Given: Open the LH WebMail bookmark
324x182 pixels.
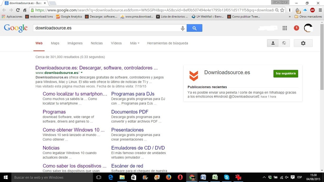Looking at the screenshot, I should pyautogui.click(x=208, y=16).
